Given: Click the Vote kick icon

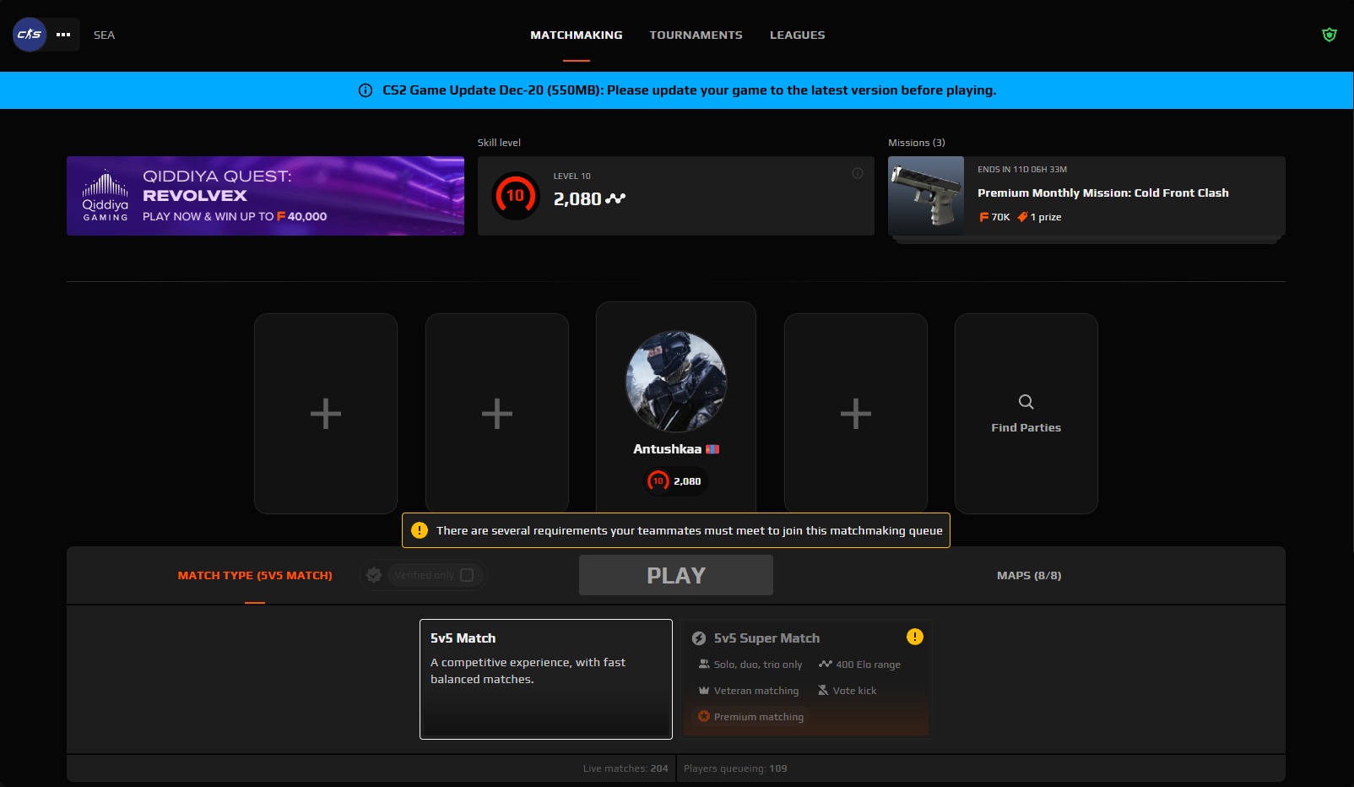Looking at the screenshot, I should (823, 691).
